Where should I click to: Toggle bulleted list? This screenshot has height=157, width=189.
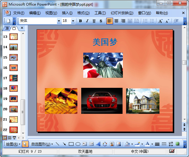click(x=152, y=21)
